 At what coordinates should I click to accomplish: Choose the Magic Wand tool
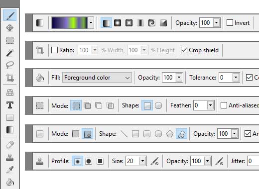10,53
